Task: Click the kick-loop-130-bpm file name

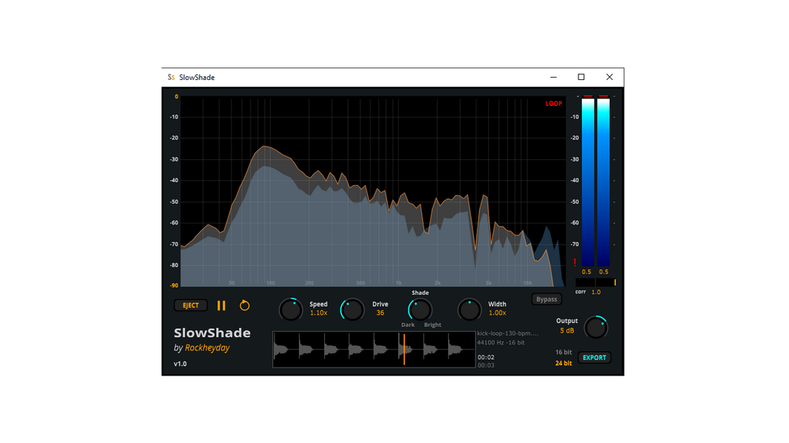Action: pyautogui.click(x=508, y=333)
